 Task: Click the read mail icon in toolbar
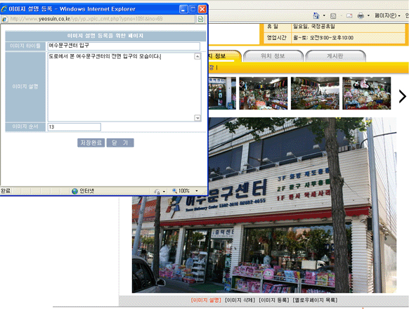tap(349, 16)
